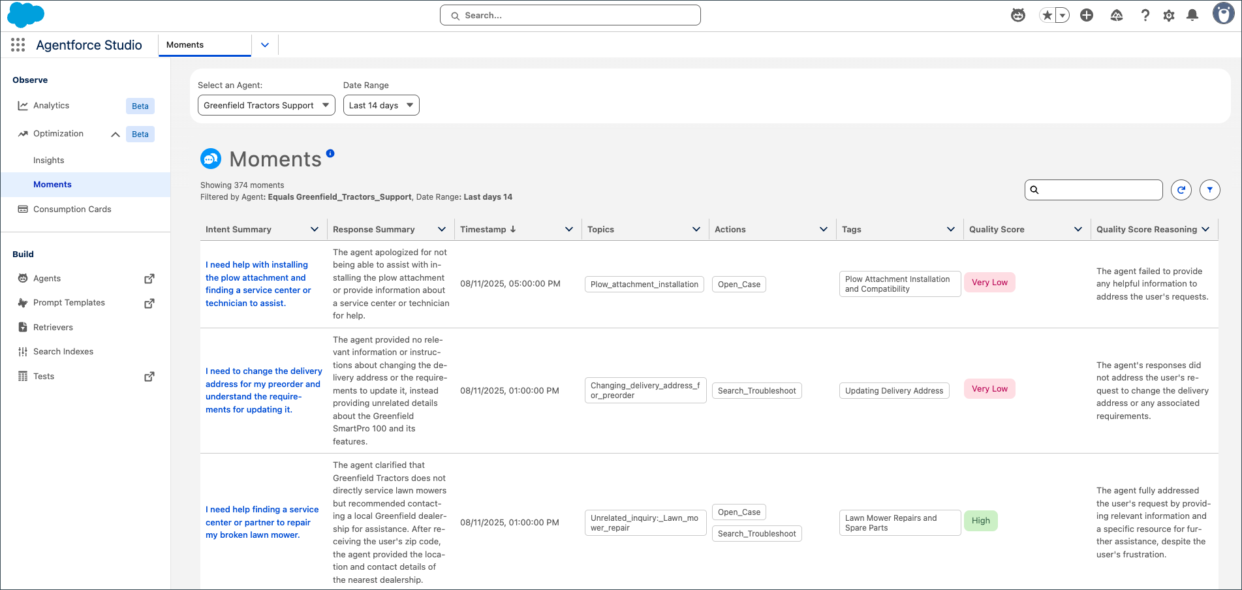Open Prompt Templates external link icon
The image size is (1242, 590).
coord(149,303)
